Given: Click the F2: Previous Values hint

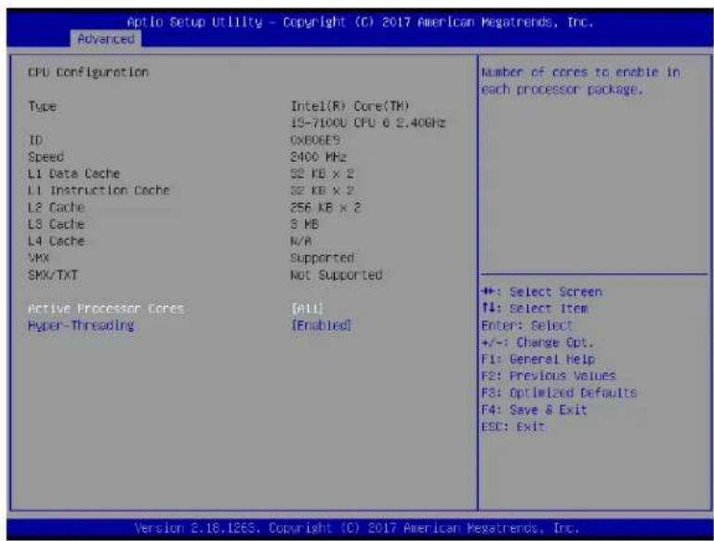Looking at the screenshot, I should coord(549,376).
